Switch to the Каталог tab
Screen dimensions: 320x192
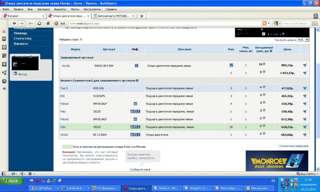click(x=24, y=16)
